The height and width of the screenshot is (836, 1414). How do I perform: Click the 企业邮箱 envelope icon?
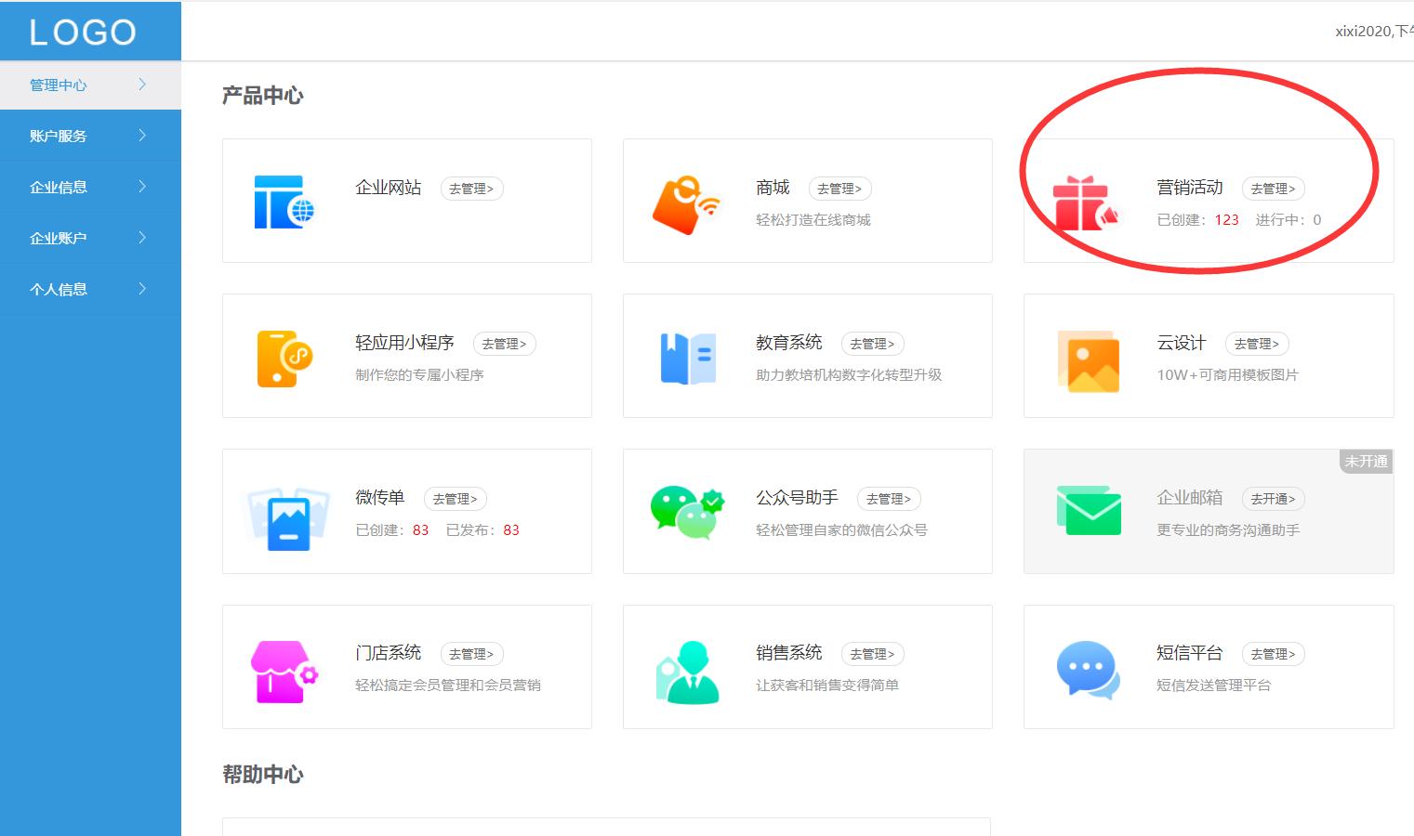(x=1089, y=510)
